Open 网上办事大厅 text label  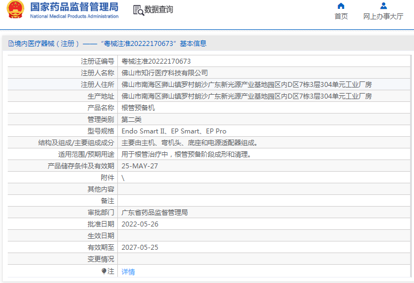(x=383, y=17)
